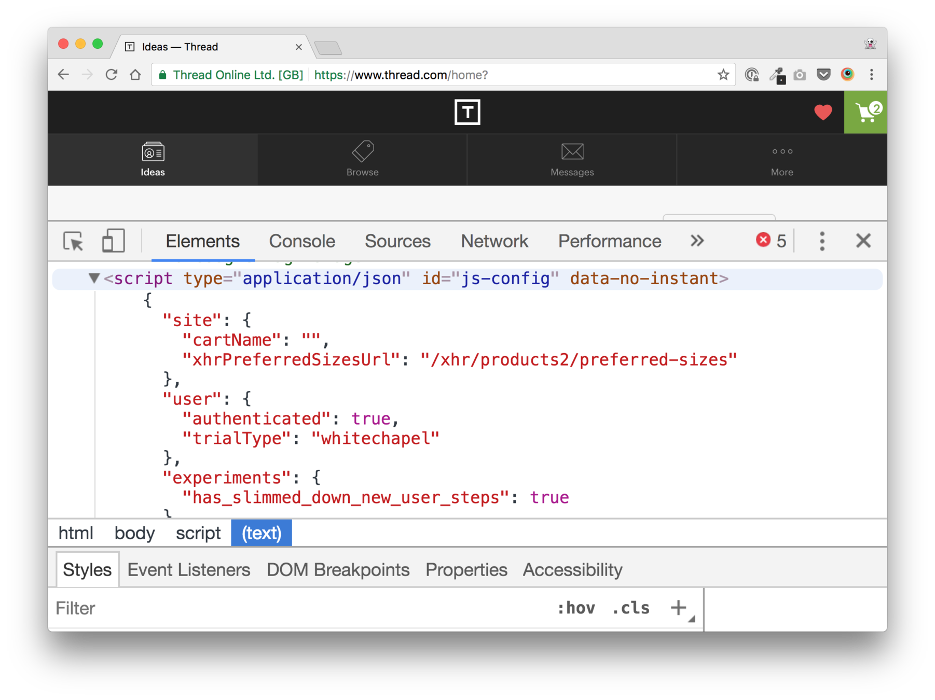Switch to the Network tab
The width and height of the screenshot is (935, 700).
[x=494, y=241]
